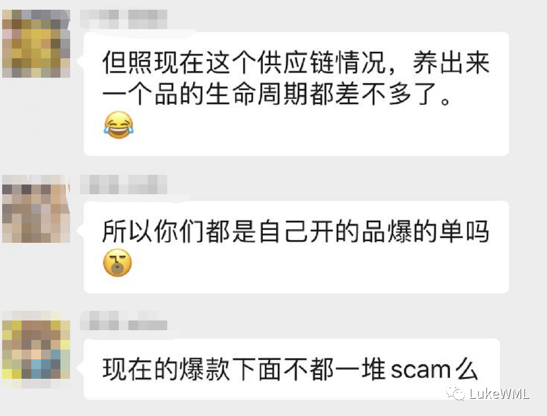Viewport: 547px width, 416px height.
Task: Click the third sender's pixelated avatar
Action: tap(36, 350)
